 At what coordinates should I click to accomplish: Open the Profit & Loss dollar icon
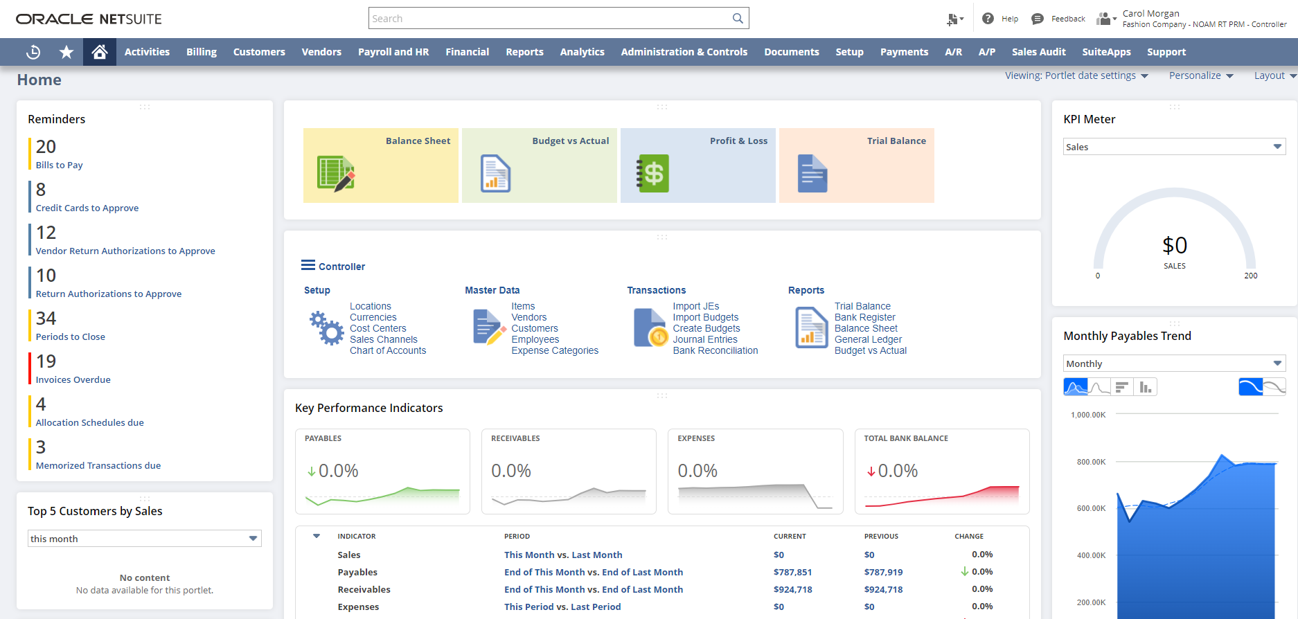[652, 173]
